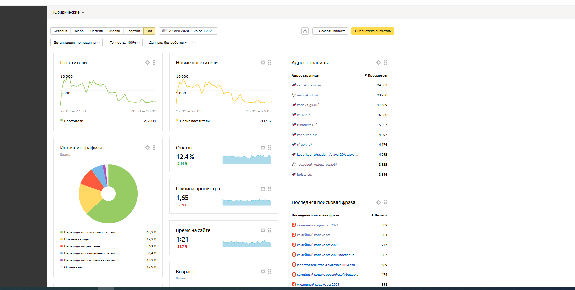
Task: Open the Библиотека виджетов button
Action: pyautogui.click(x=372, y=31)
